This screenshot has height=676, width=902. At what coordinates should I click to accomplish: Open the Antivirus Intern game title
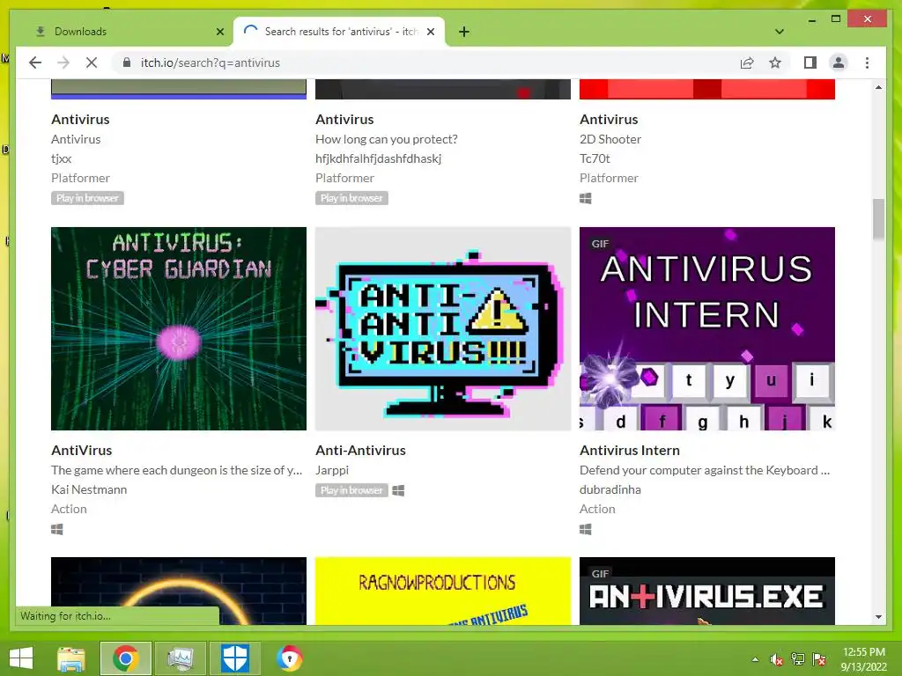(629, 450)
